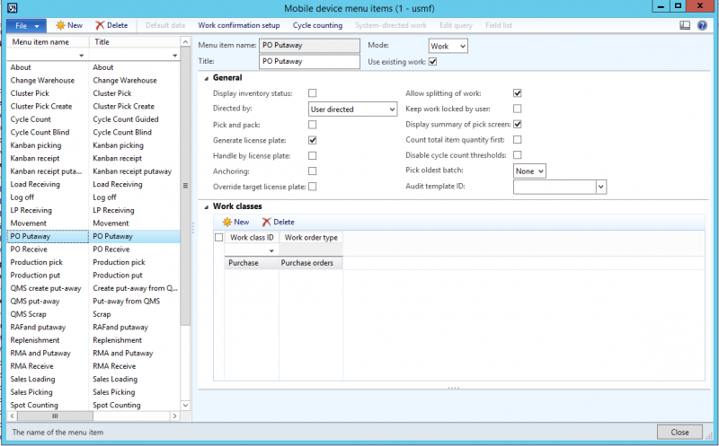Click the horizontal scroll-right arrow

coord(174,415)
